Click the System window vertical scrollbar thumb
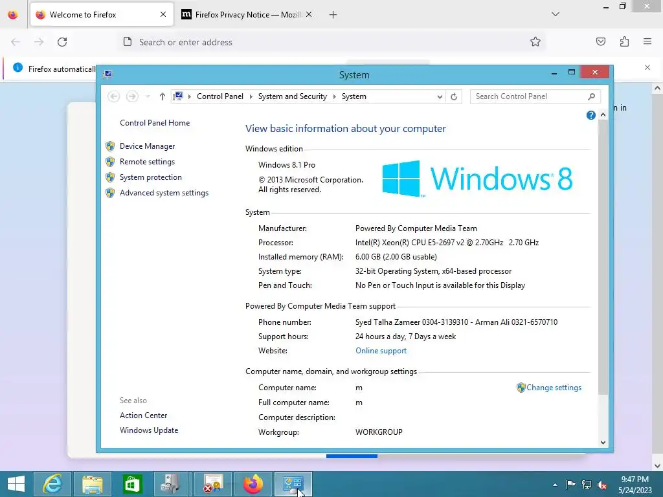This screenshot has width=663, height=497. [603, 257]
